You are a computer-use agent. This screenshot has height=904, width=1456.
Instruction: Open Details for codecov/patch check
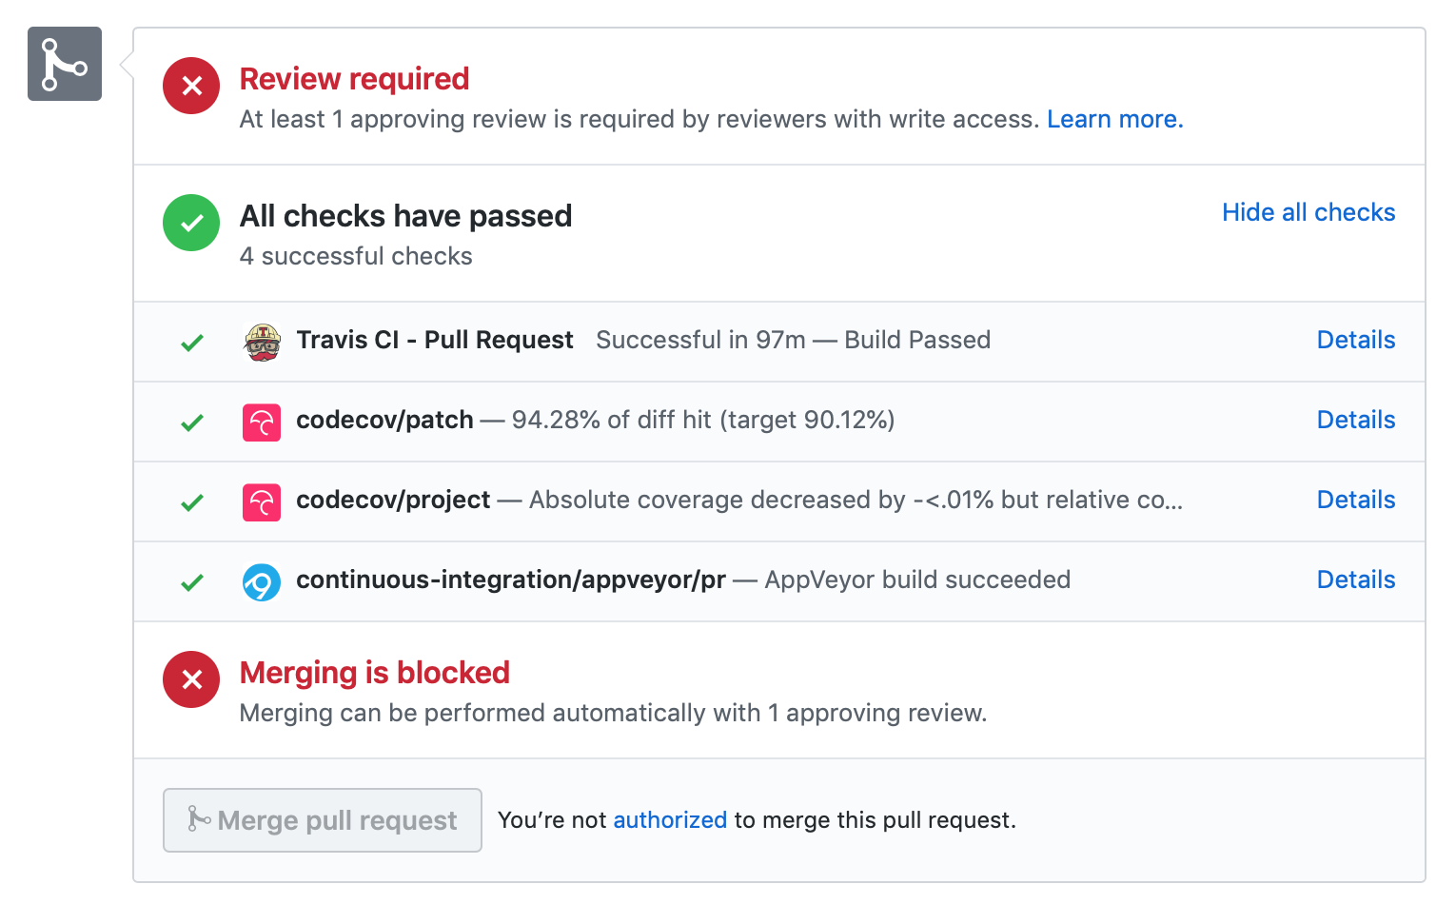point(1355,420)
